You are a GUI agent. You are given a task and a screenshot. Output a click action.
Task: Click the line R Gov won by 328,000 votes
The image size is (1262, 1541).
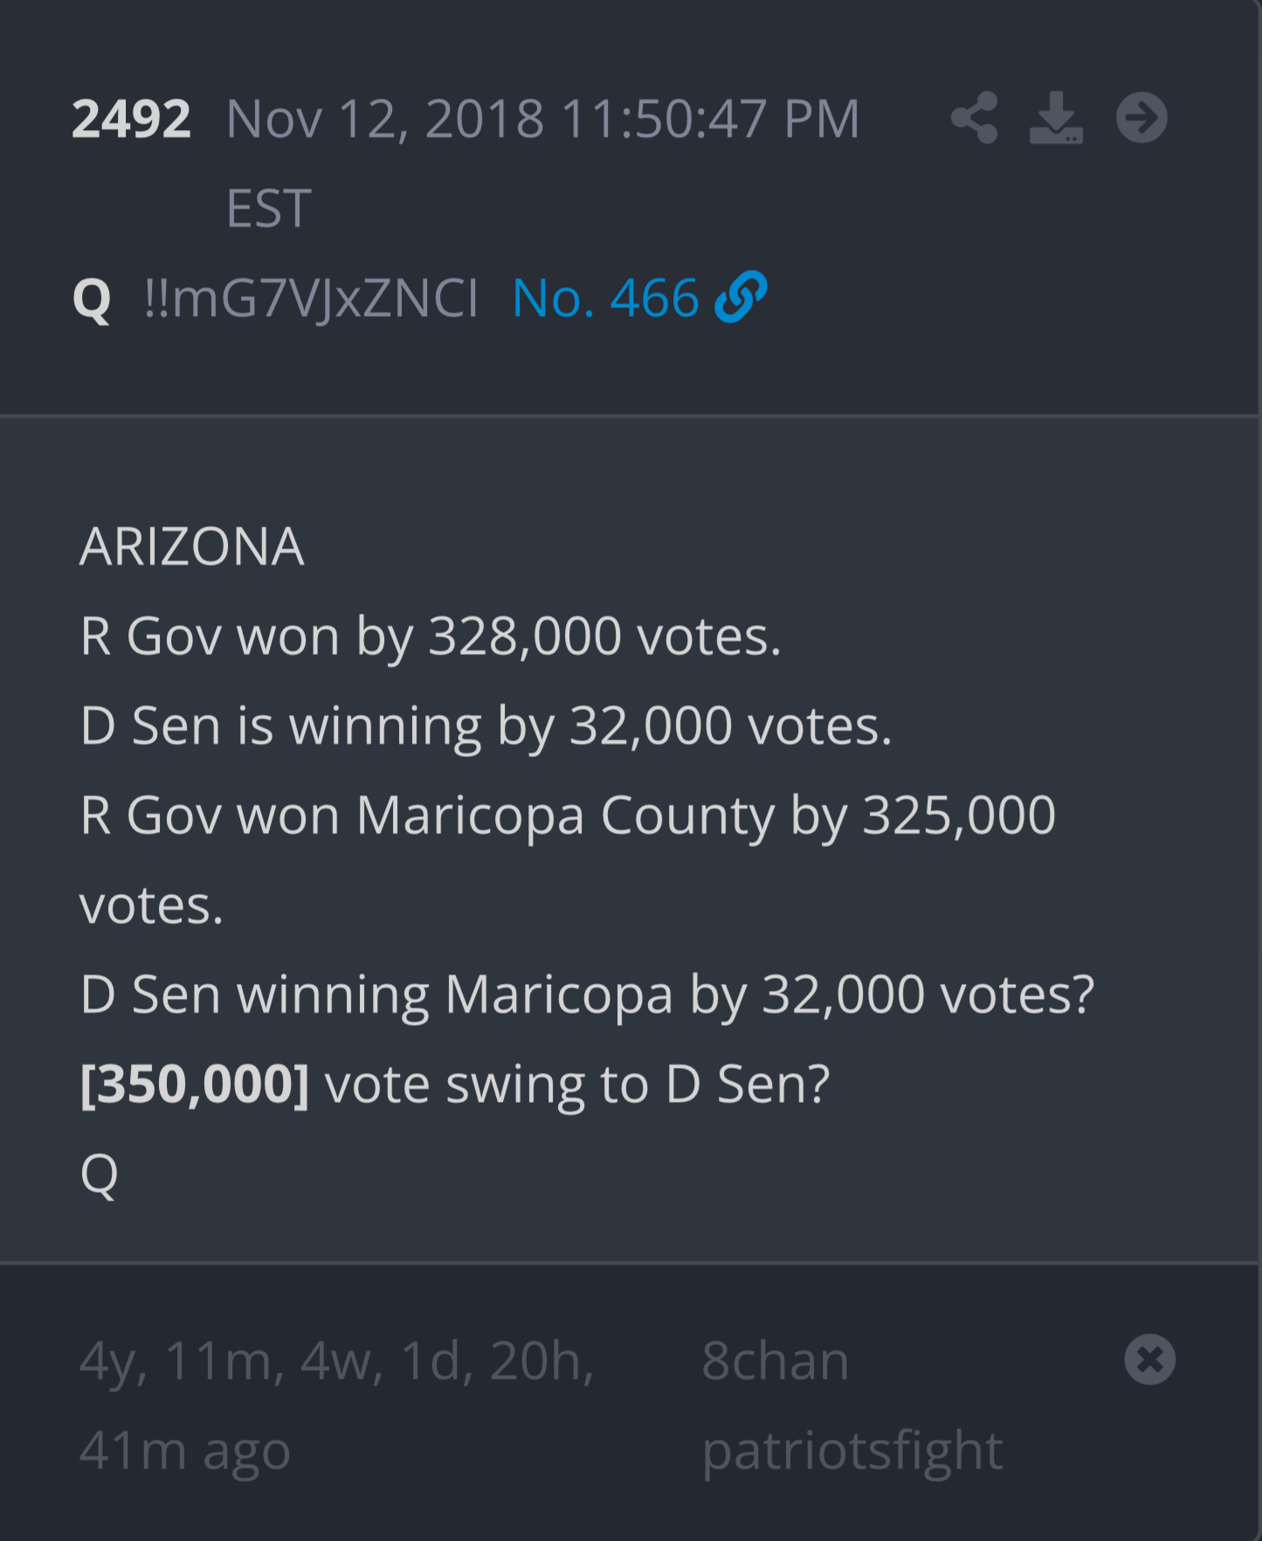click(431, 636)
